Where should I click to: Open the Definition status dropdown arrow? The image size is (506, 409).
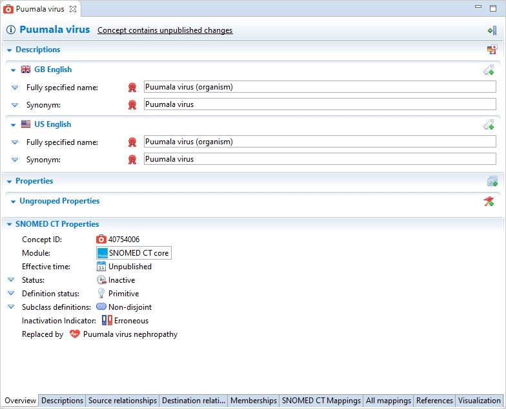coord(11,294)
